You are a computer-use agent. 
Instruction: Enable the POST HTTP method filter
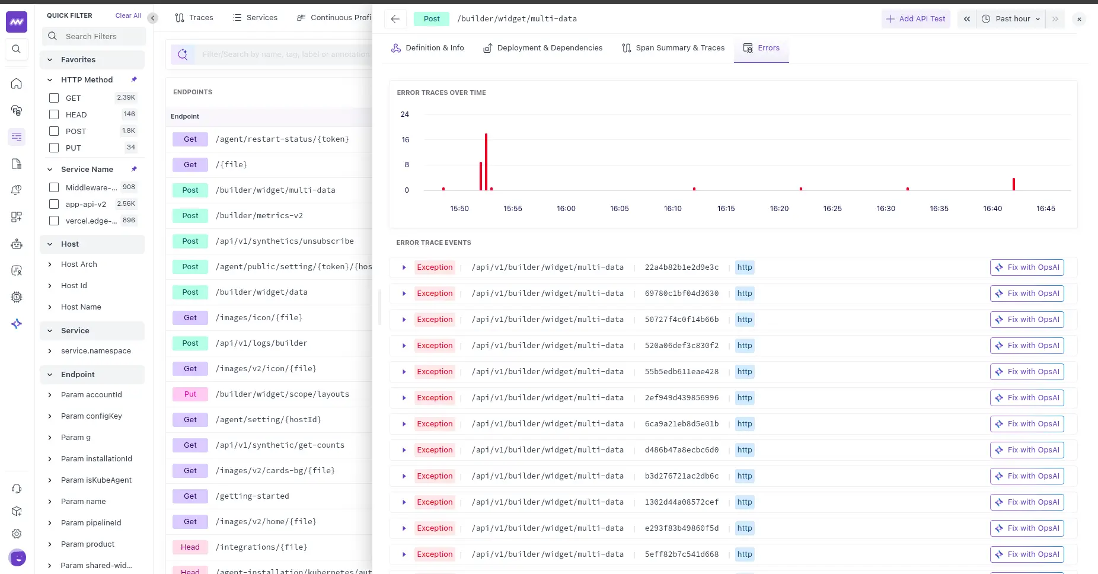click(x=54, y=131)
